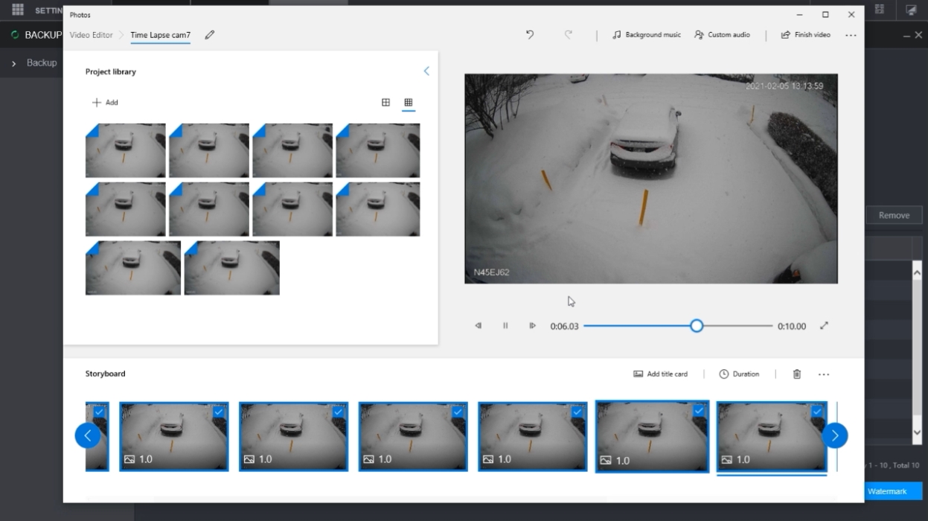Delete selected storyboard clip with trash icon

pos(796,374)
